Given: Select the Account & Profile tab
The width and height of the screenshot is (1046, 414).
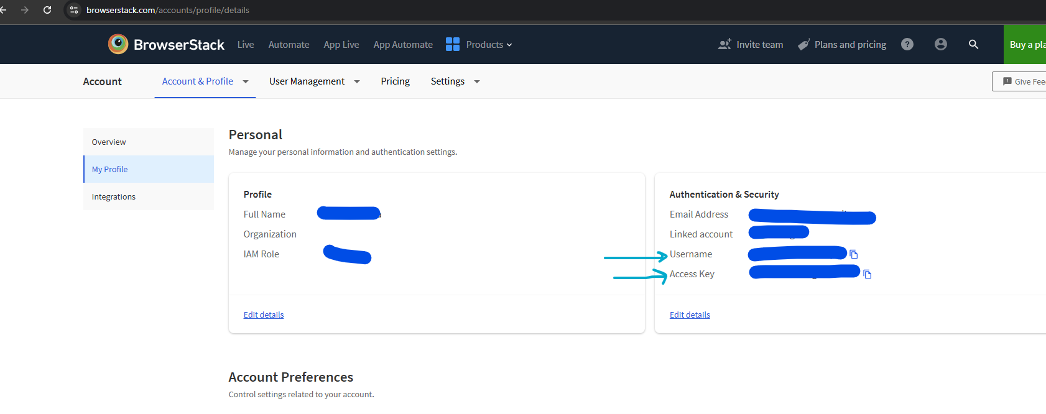Looking at the screenshot, I should click(x=198, y=81).
